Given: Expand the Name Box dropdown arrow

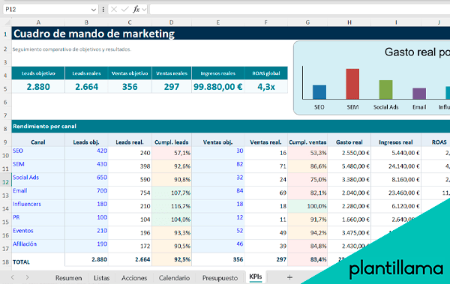Looking at the screenshot, I should 93,10.
